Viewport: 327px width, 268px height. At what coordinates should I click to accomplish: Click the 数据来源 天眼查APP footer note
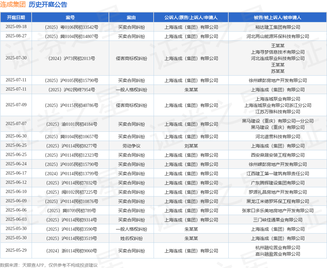point(49,265)
